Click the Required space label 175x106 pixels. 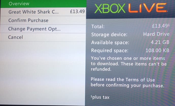(110, 51)
